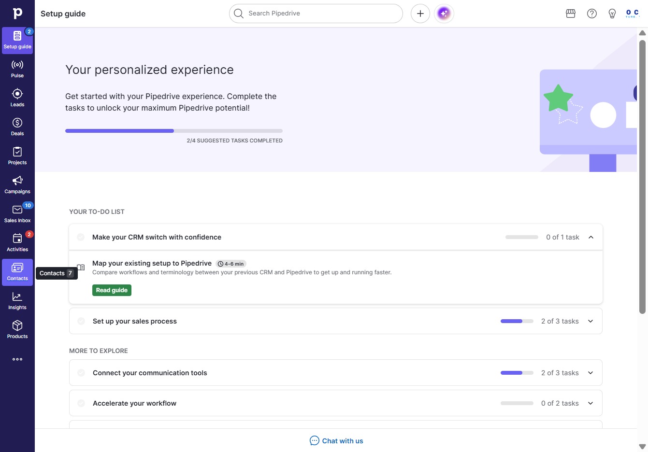The width and height of the screenshot is (648, 452).
Task: Click the Set up your sales process progress bar
Action: tap(517, 321)
